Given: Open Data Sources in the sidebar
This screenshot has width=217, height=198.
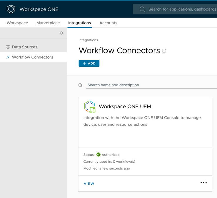Looking at the screenshot, I should 24,47.
